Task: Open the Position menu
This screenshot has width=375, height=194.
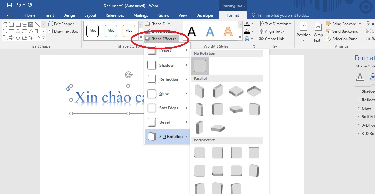Action: [303, 31]
